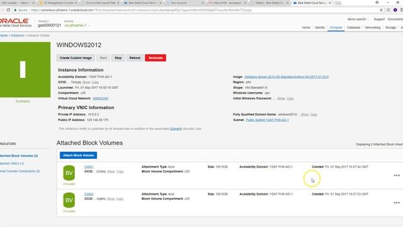Select Serial Console Connections (0) in Resources
The image size is (403, 227).
pos(20,171)
